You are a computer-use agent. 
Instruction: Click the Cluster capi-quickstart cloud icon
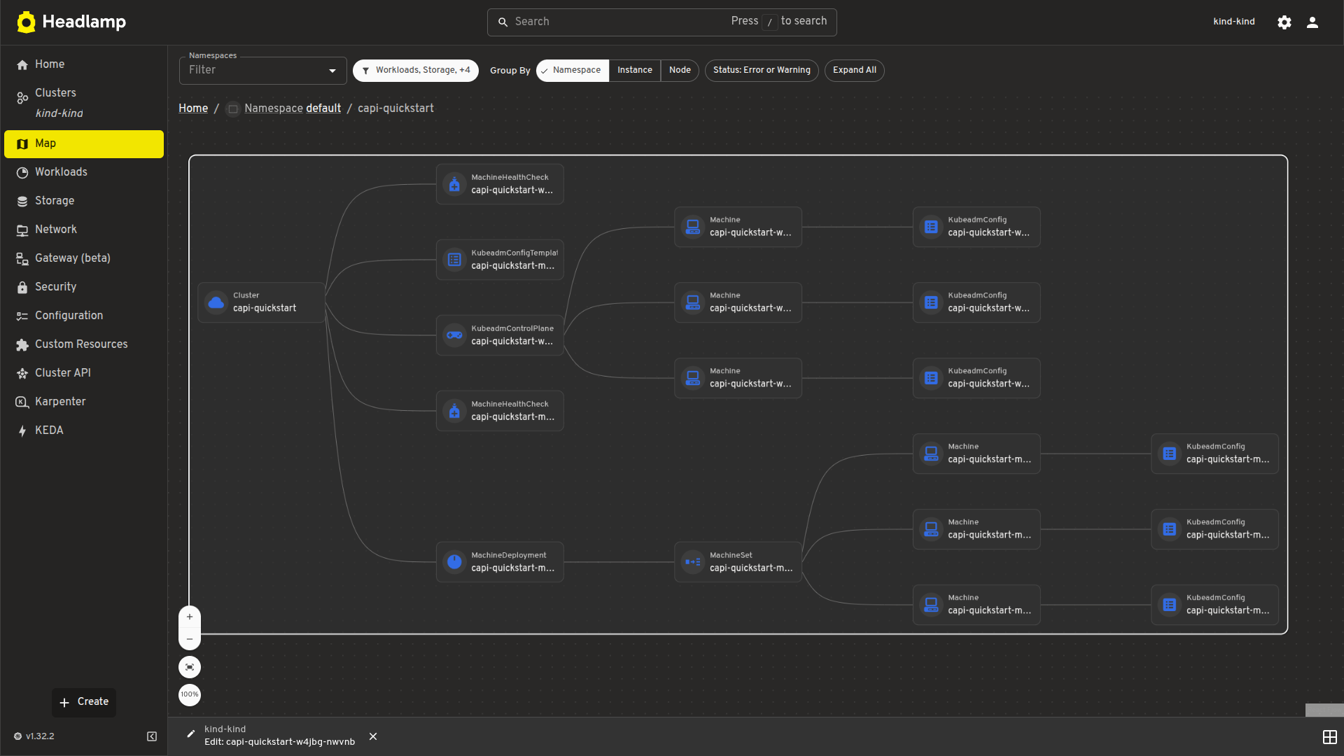click(x=216, y=302)
